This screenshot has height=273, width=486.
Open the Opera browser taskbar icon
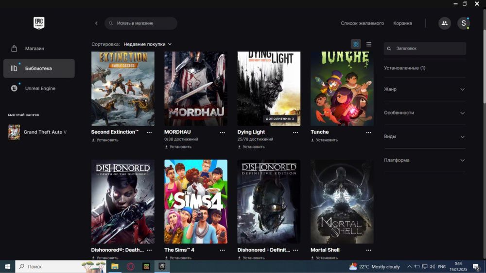pyautogui.click(x=130, y=267)
